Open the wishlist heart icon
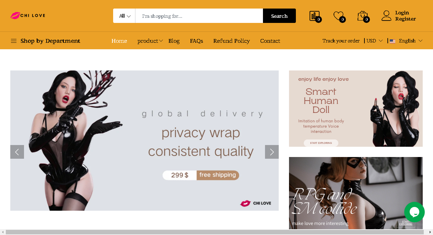Viewport: 433px width, 235px height. (338, 16)
